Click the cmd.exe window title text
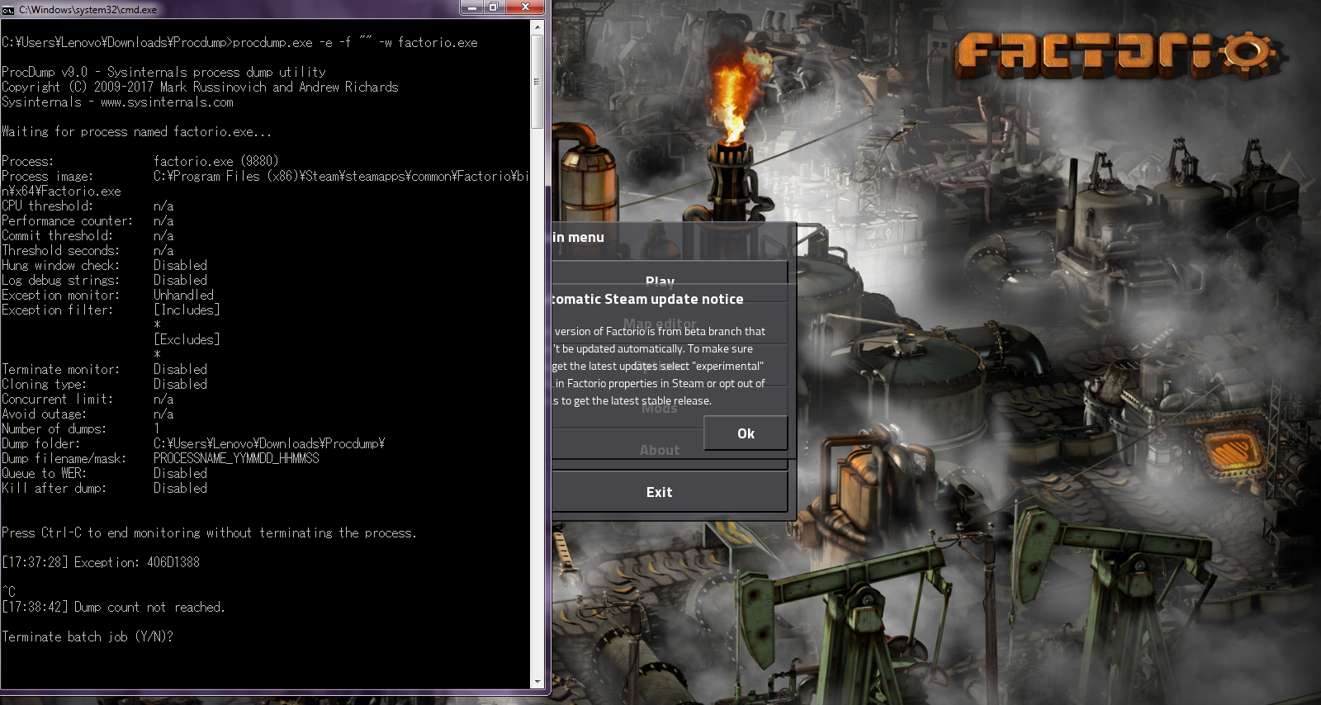The image size is (1321, 705). [x=88, y=10]
